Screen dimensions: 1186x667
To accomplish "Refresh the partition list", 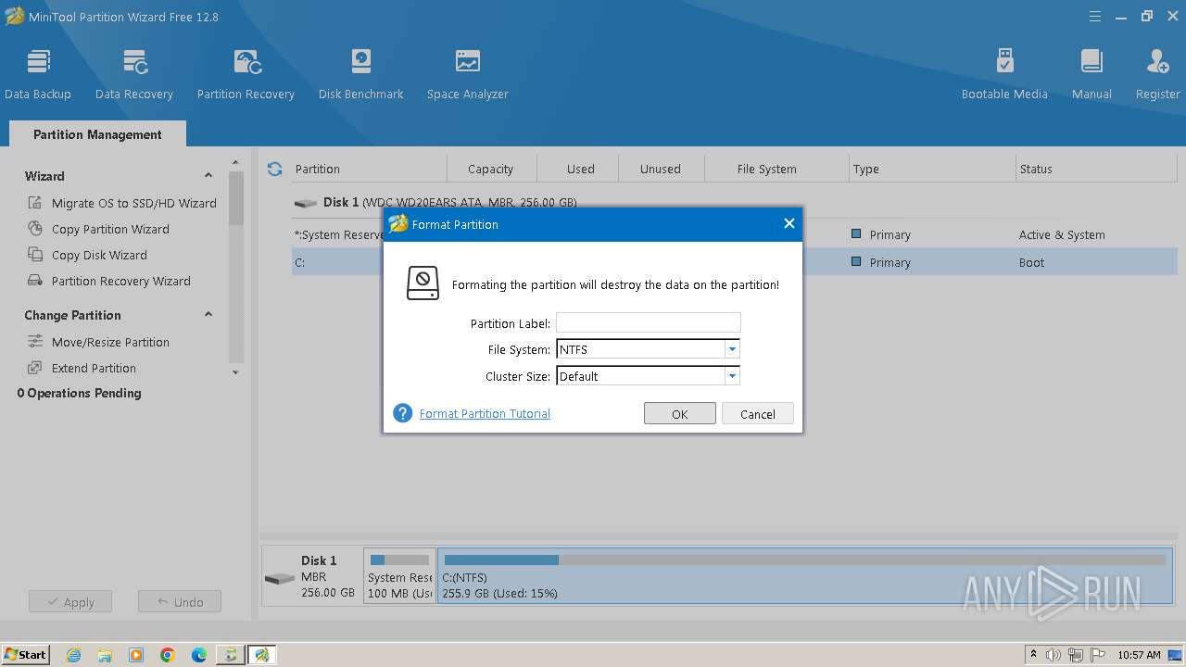I will [x=274, y=169].
